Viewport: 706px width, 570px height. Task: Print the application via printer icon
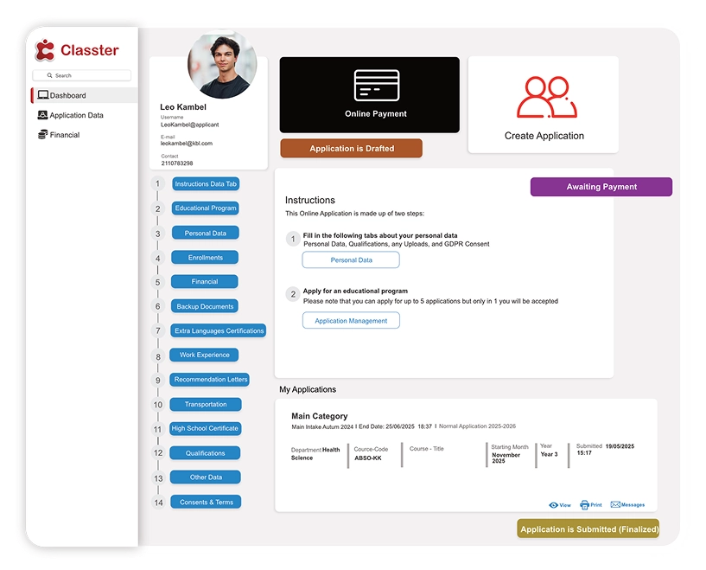pos(585,505)
